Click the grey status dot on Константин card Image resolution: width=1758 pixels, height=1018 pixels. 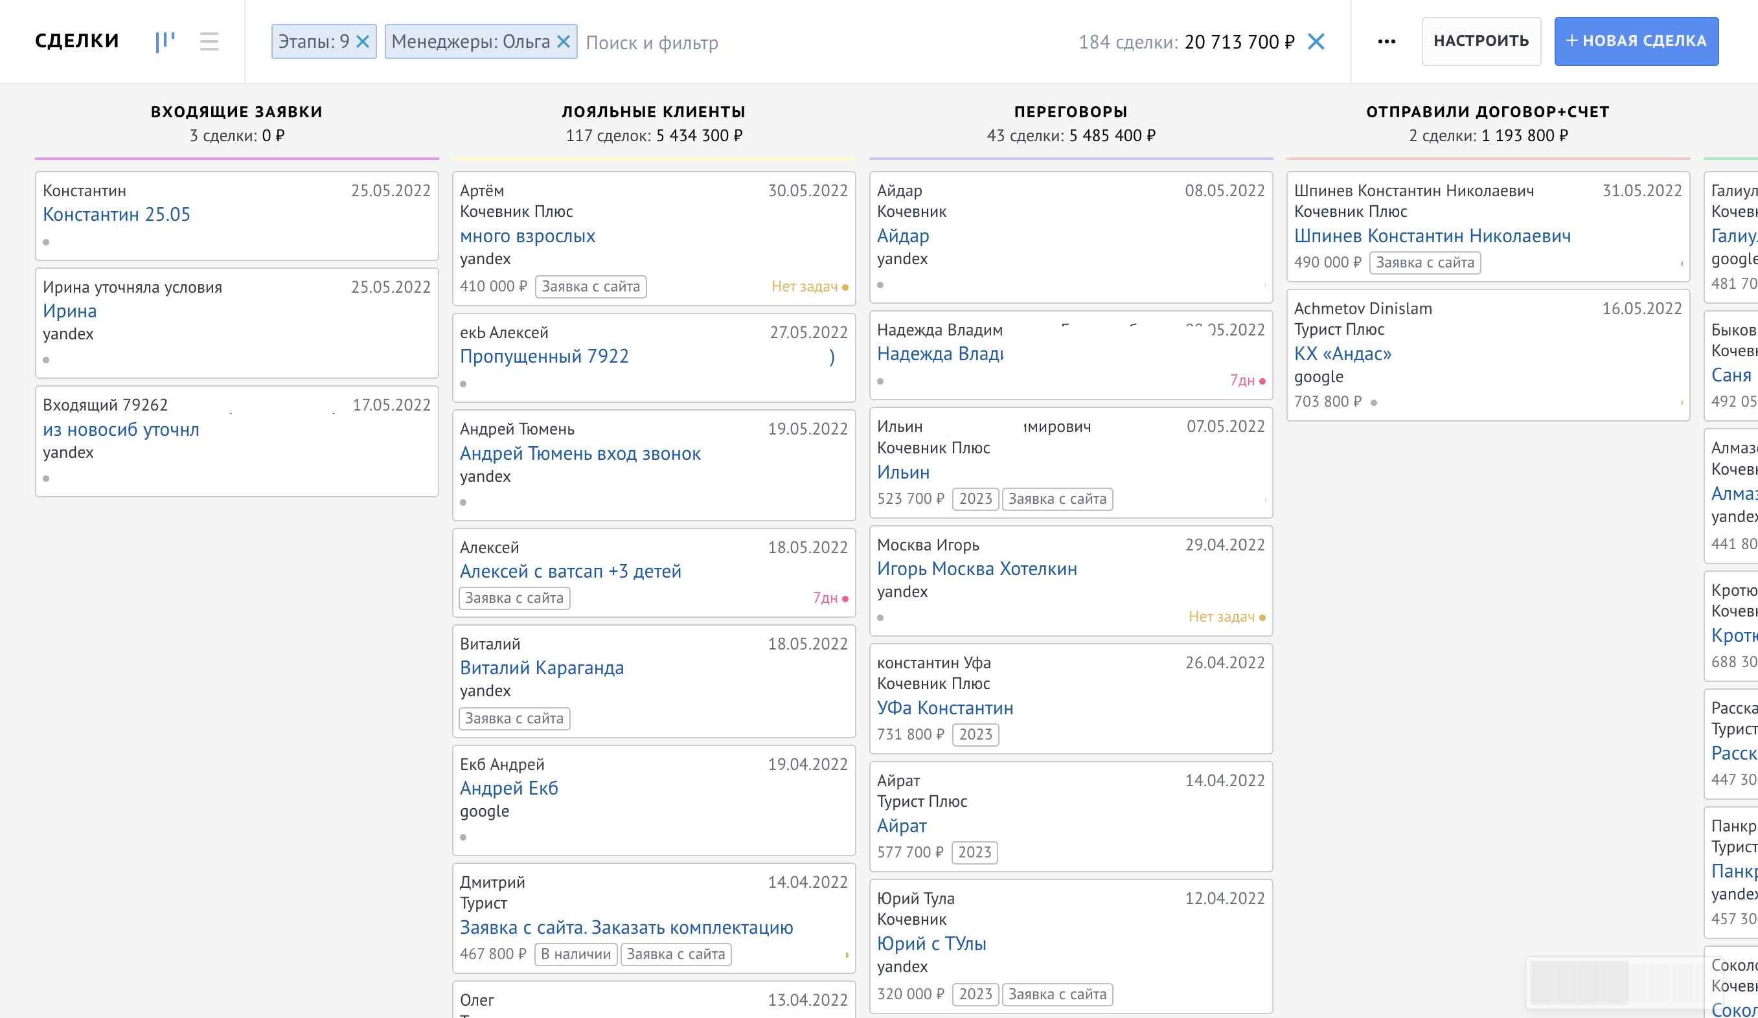46,243
